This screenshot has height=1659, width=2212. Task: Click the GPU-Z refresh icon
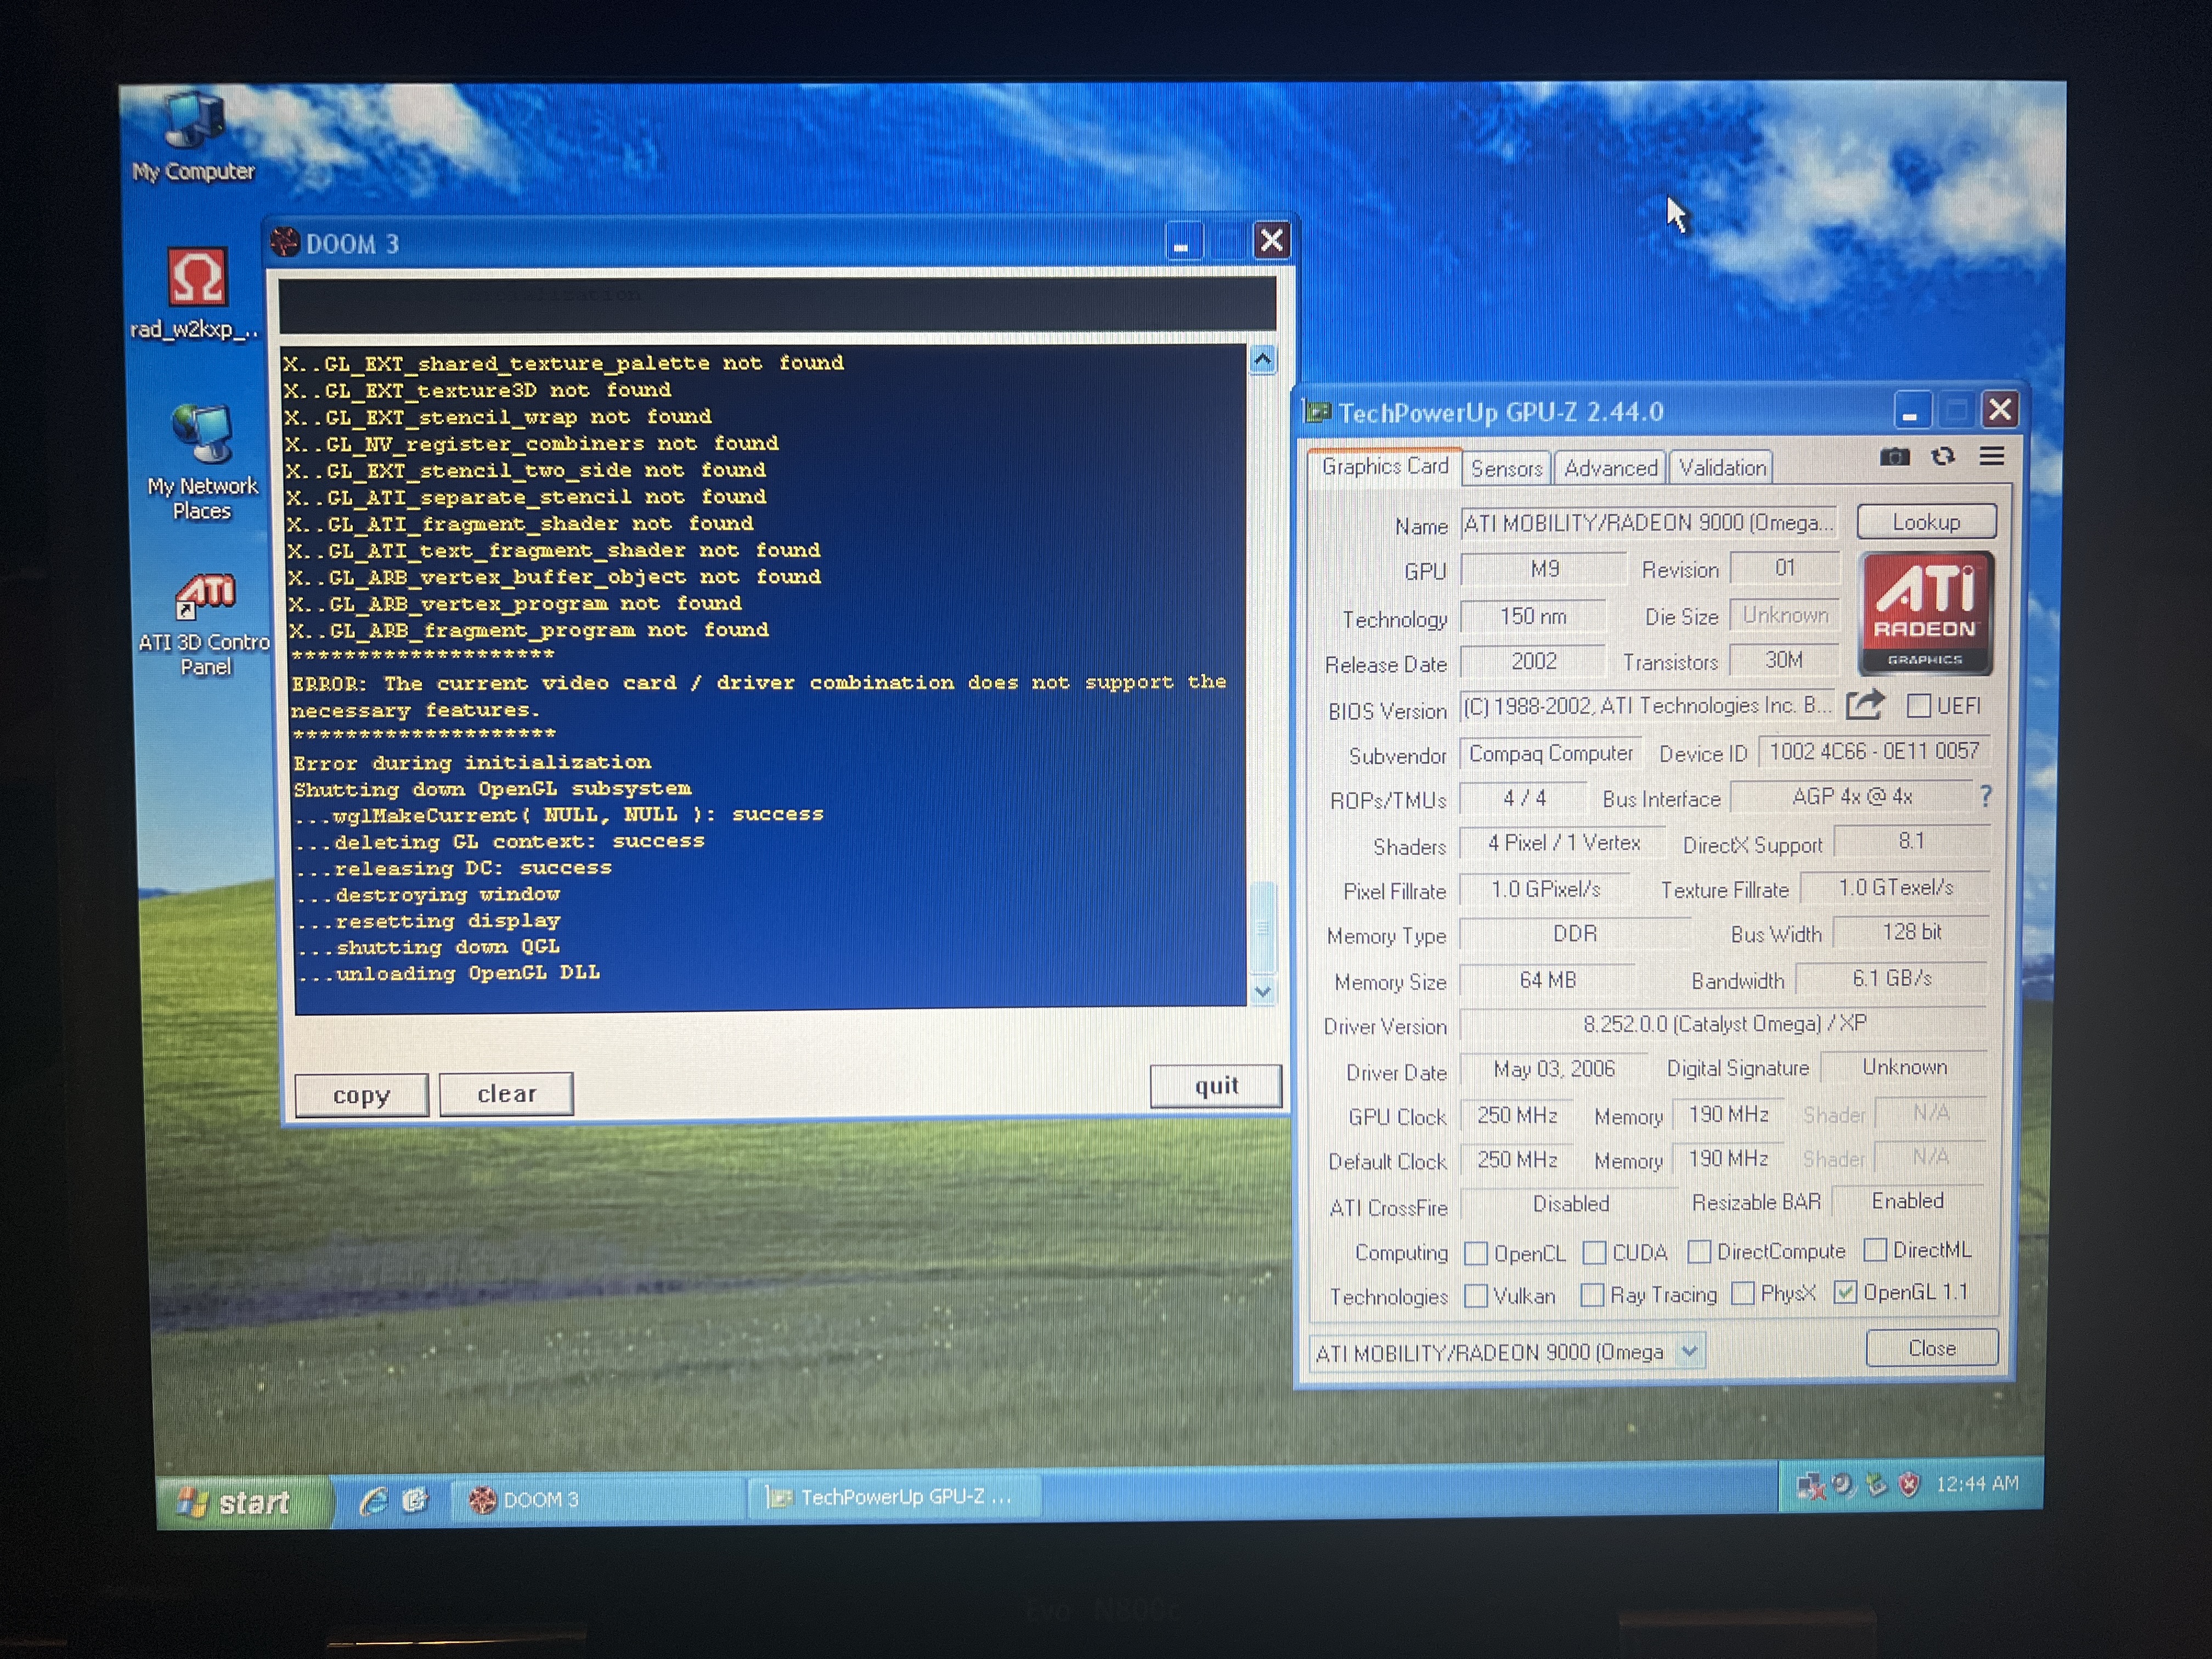[x=1943, y=457]
